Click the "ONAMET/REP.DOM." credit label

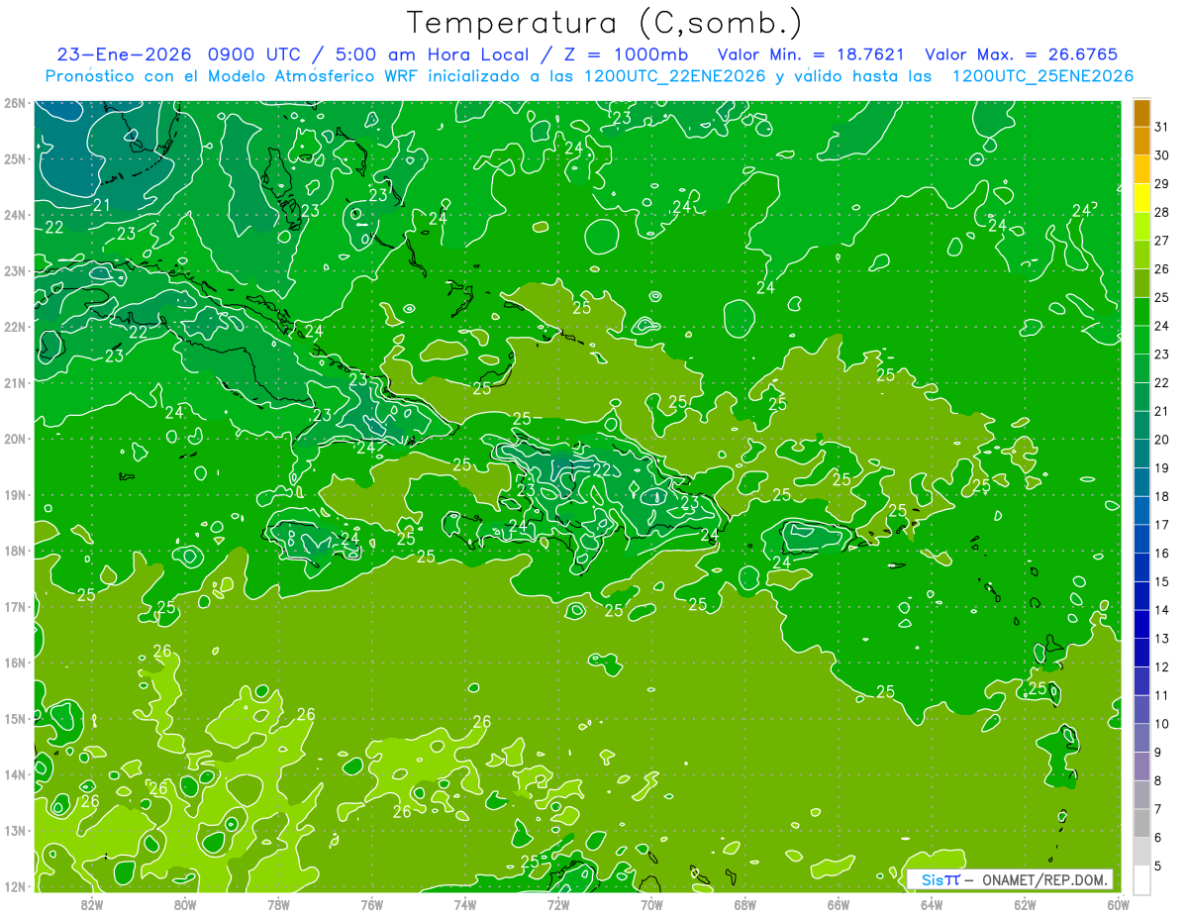tap(1044, 879)
